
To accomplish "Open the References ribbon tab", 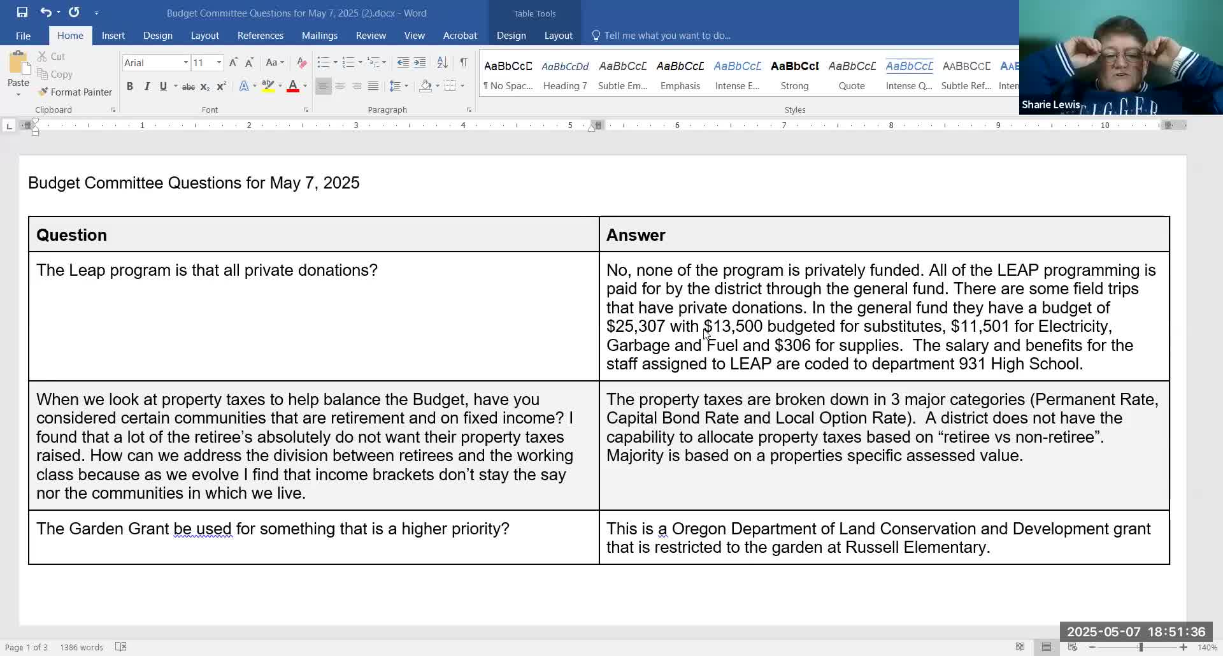I will [260, 36].
